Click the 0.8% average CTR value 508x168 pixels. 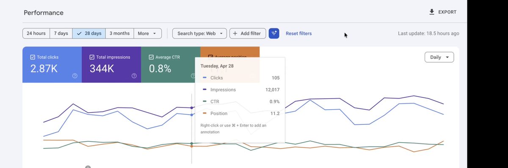click(160, 68)
